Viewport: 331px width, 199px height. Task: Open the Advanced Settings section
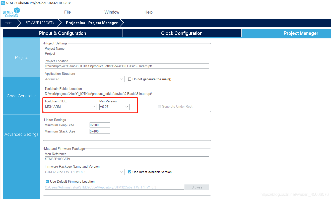pyautogui.click(x=21, y=134)
